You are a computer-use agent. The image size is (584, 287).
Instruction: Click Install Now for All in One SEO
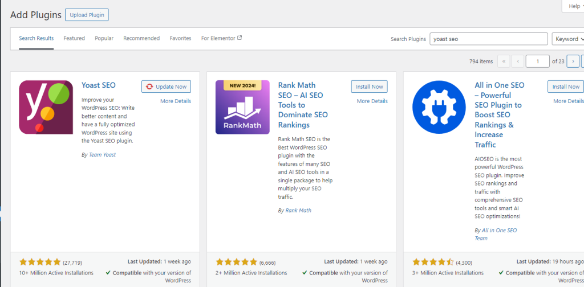(566, 87)
